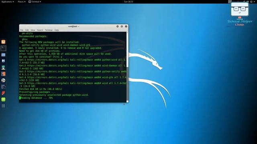Launch the orange Burp Suite icon in the dock

click(3, 74)
